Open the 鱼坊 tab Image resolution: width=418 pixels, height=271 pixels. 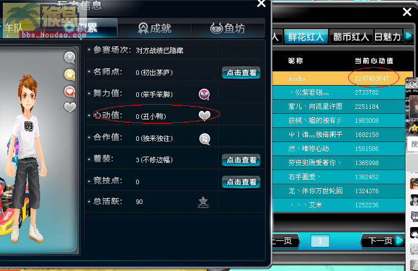coord(228,28)
